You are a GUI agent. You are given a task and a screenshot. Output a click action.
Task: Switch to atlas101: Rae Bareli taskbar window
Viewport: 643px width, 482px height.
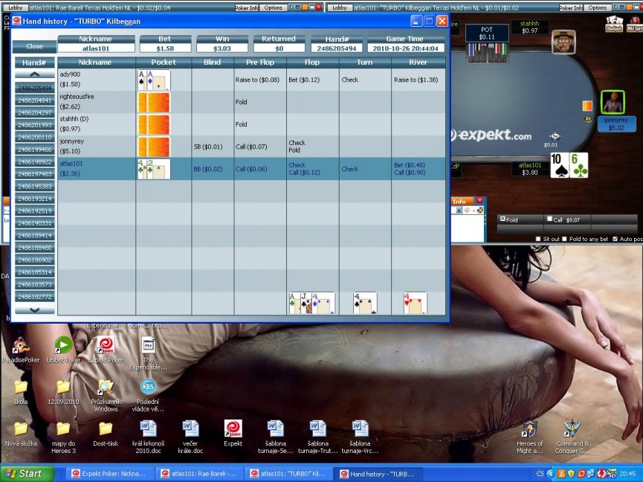[201, 474]
